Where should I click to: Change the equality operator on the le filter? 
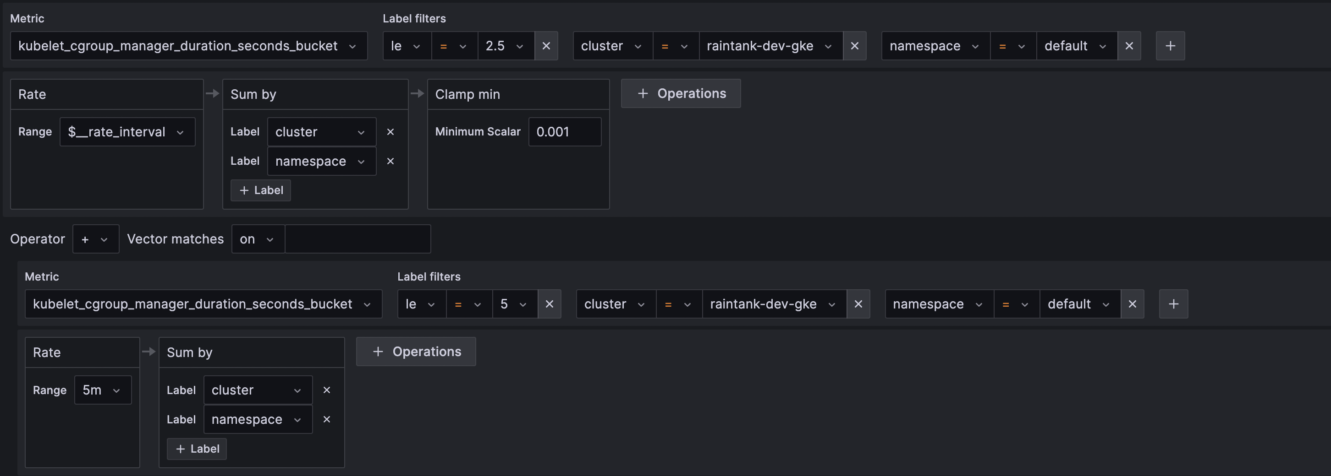pyautogui.click(x=454, y=46)
